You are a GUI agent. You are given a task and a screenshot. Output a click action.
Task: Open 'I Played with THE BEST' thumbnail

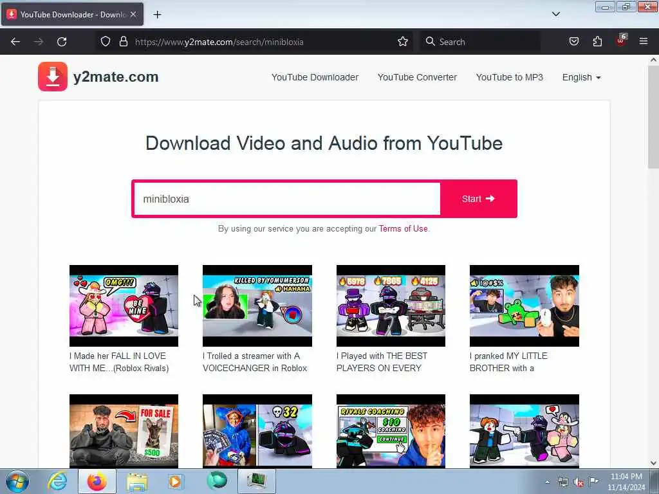tap(391, 306)
